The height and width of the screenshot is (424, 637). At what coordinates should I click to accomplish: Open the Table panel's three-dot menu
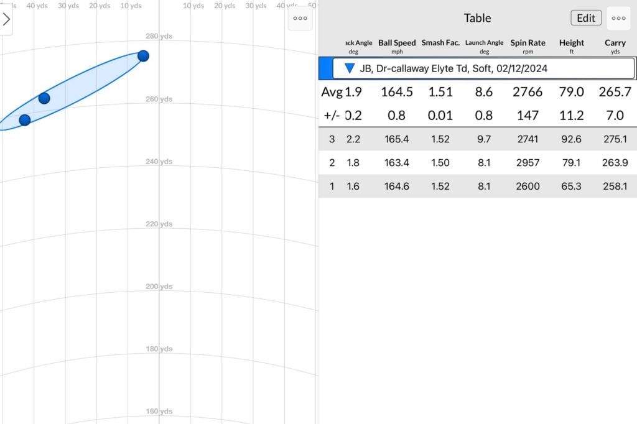pyautogui.click(x=618, y=18)
